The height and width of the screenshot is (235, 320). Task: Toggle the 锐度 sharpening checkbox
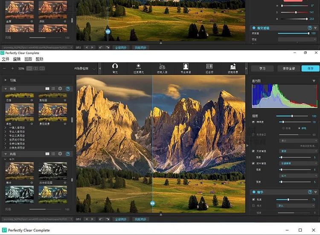(x=253, y=200)
